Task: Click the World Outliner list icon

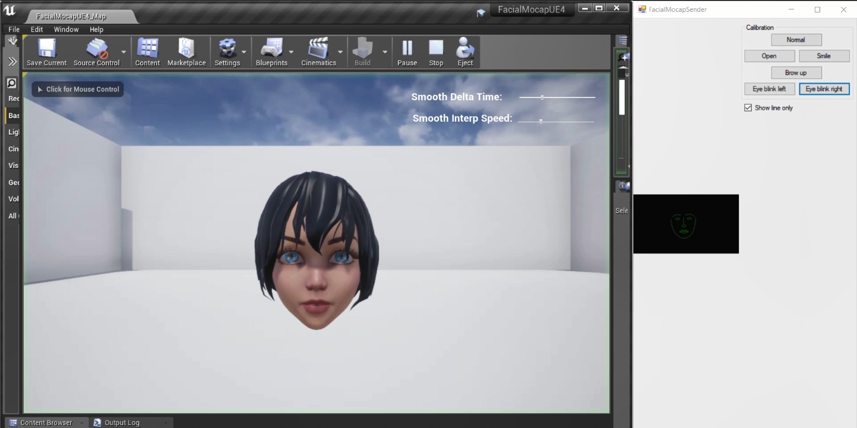Action: click(622, 40)
